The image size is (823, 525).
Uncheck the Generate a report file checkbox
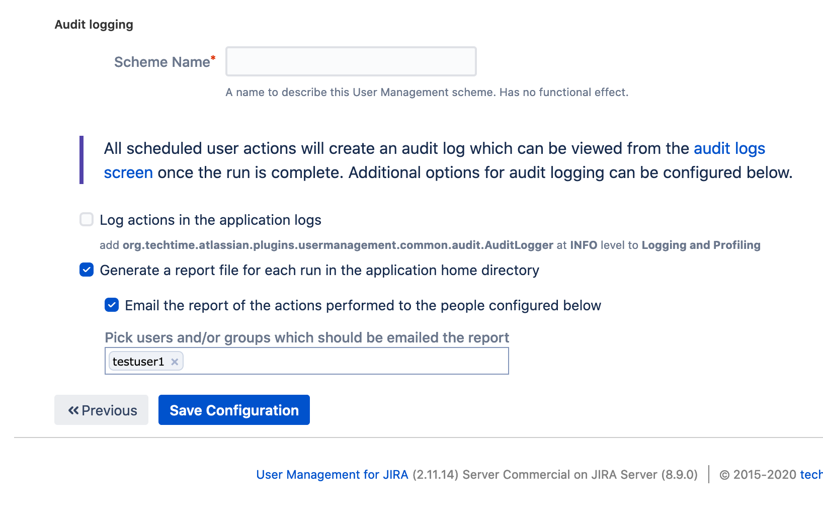87,270
